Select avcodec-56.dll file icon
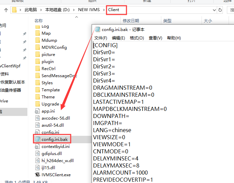The image size is (234, 183). click(38, 118)
